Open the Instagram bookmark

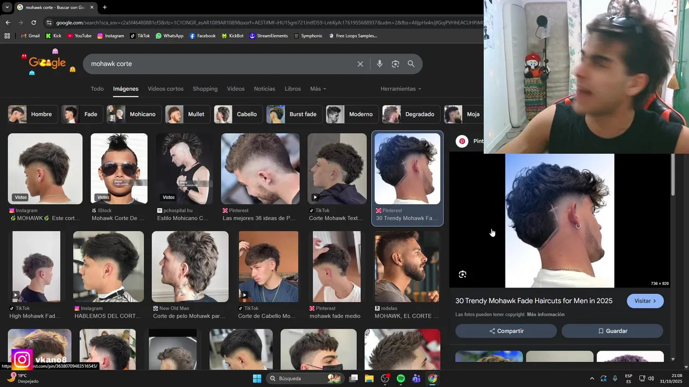pos(110,36)
